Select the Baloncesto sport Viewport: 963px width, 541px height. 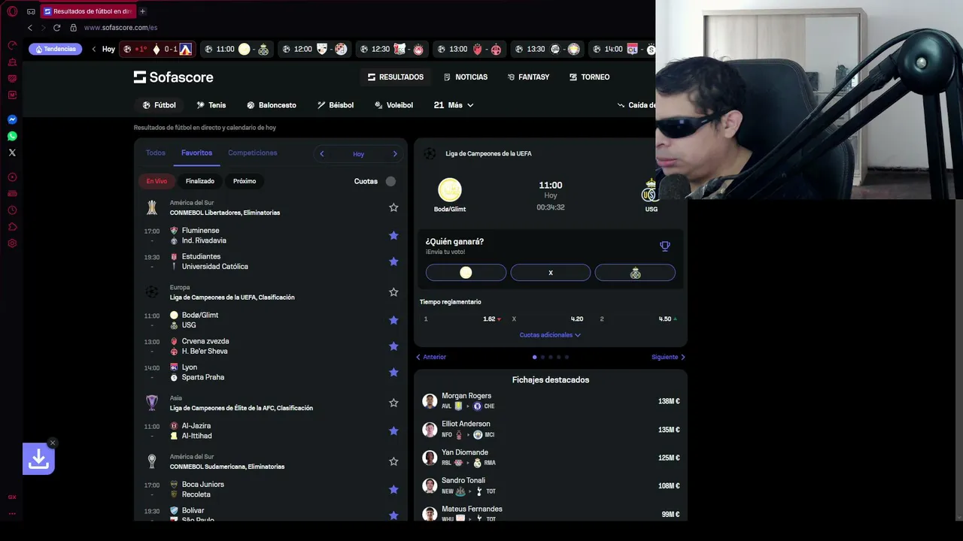tap(272, 105)
